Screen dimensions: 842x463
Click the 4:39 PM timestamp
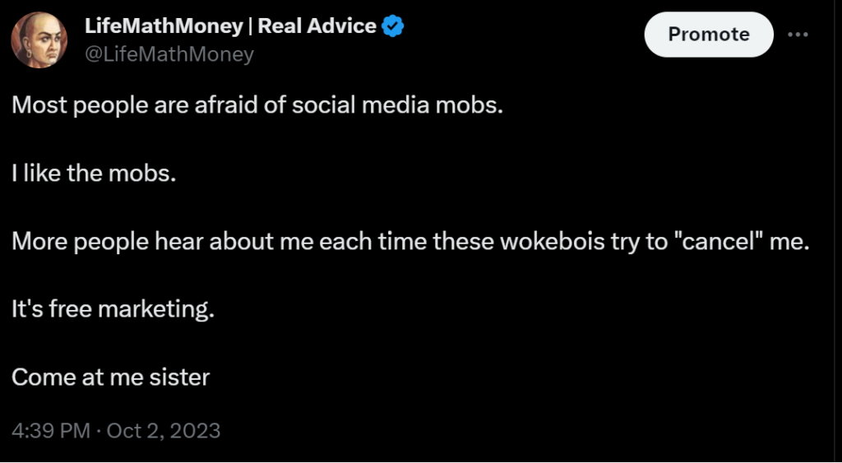[x=51, y=430]
